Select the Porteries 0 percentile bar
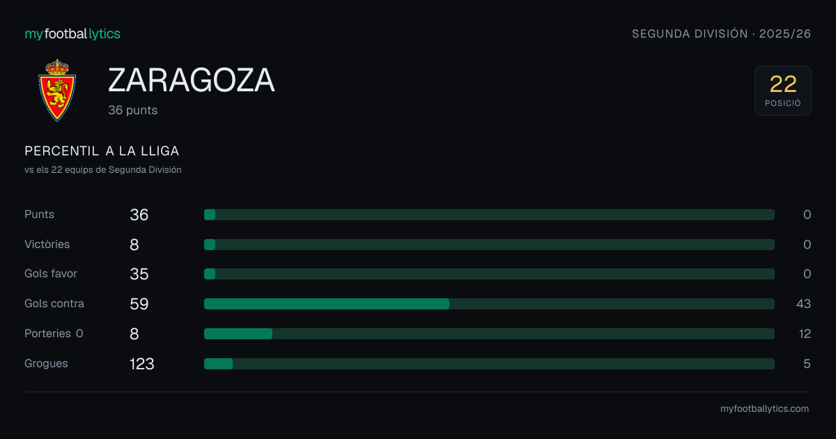Image resolution: width=836 pixels, height=439 pixels. point(489,334)
